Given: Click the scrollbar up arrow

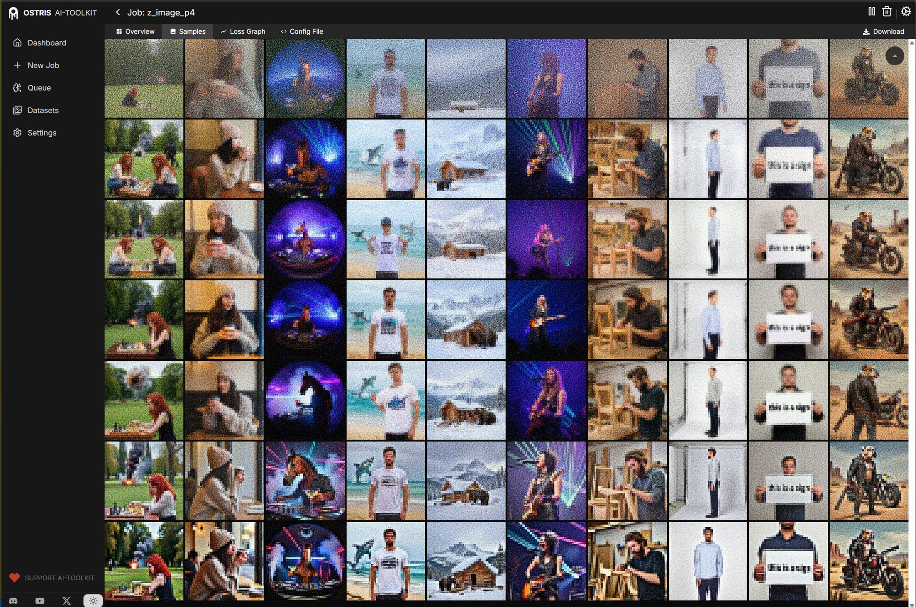Looking at the screenshot, I should click(x=912, y=43).
